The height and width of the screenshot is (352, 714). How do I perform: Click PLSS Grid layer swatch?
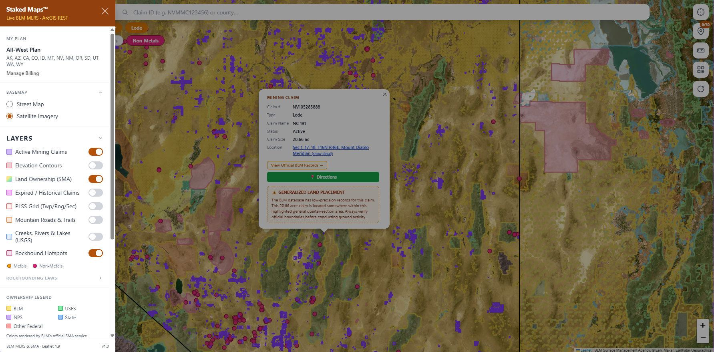click(9, 206)
